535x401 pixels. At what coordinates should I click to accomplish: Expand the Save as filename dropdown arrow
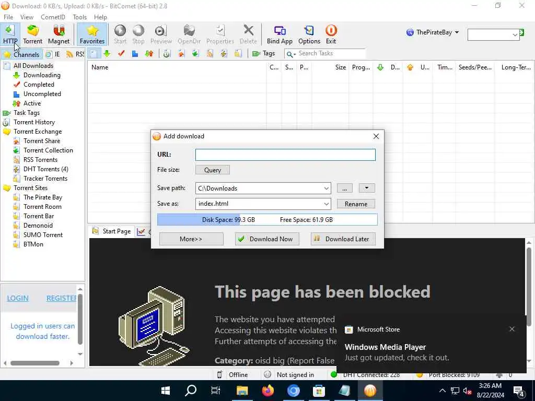pyautogui.click(x=326, y=204)
